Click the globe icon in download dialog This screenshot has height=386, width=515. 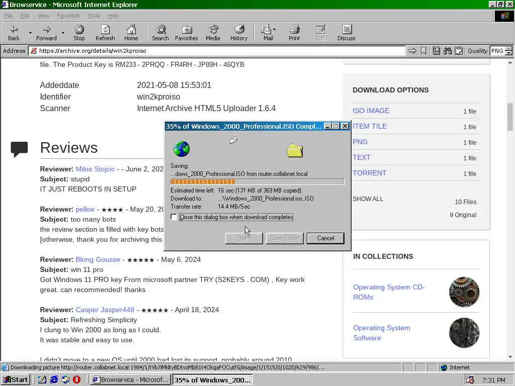coord(181,149)
